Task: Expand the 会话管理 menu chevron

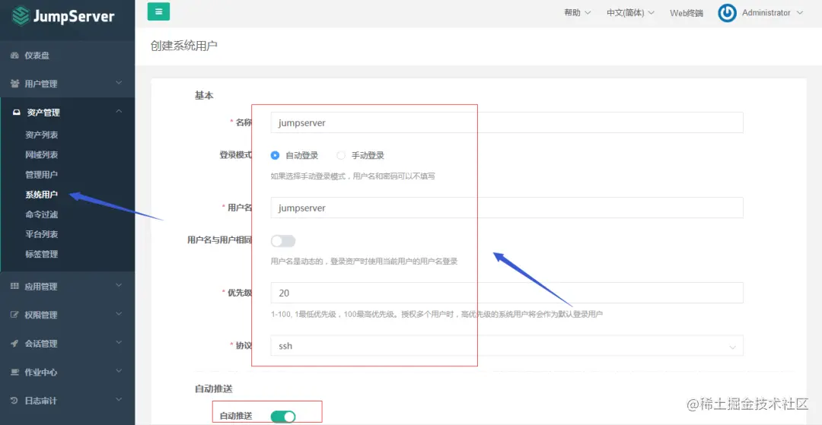Action: coord(119,342)
